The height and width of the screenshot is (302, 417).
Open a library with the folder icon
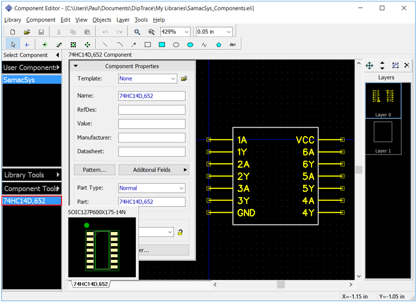pyautogui.click(x=27, y=32)
